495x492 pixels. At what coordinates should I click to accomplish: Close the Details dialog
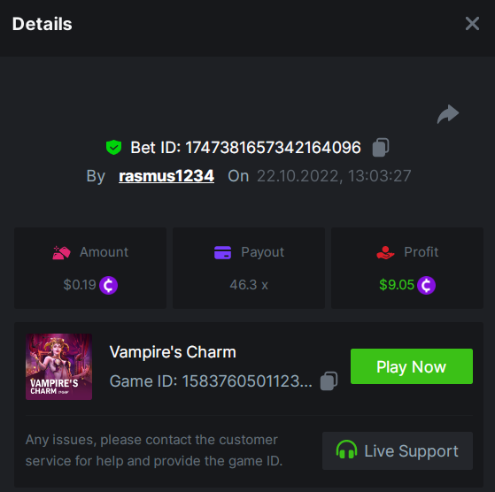(472, 24)
